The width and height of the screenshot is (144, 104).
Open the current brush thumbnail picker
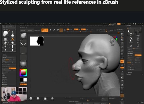[x=23, y=36]
